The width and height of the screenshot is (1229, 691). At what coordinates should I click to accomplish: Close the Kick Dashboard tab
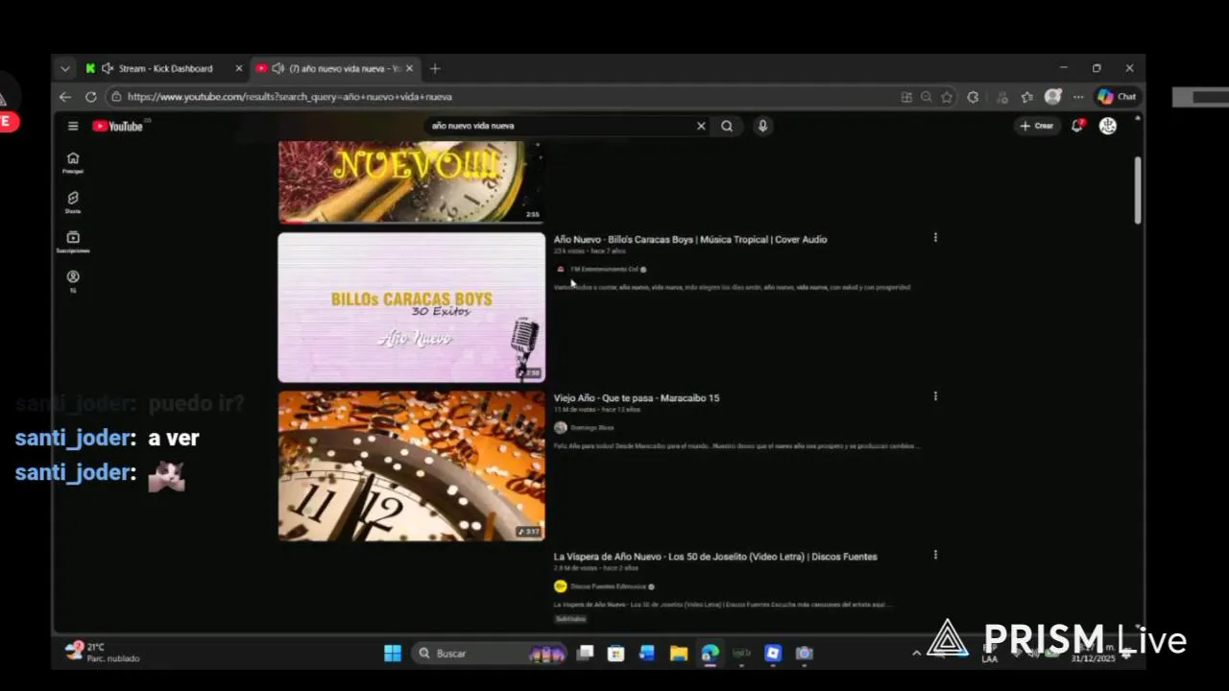coord(238,68)
